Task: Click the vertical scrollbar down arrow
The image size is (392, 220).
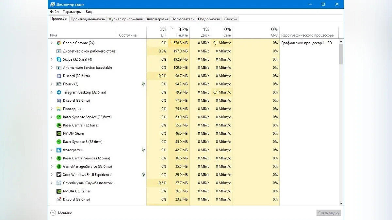Action: point(341,203)
